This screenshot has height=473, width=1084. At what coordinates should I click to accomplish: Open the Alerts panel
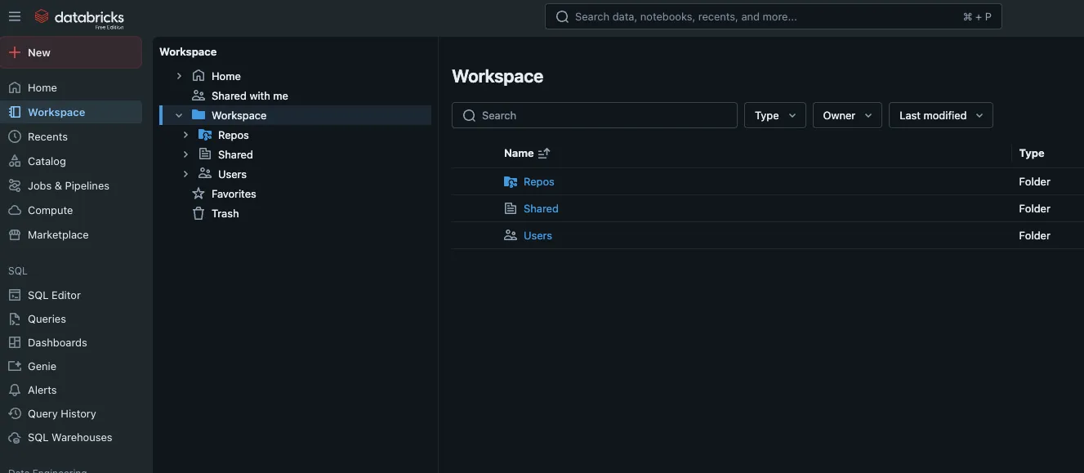(41, 390)
